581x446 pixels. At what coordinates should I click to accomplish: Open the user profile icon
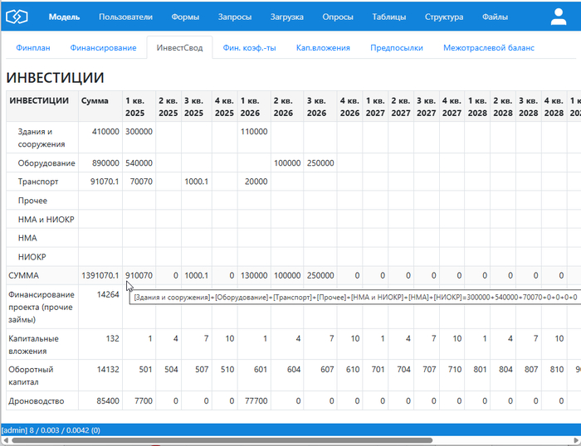point(558,17)
